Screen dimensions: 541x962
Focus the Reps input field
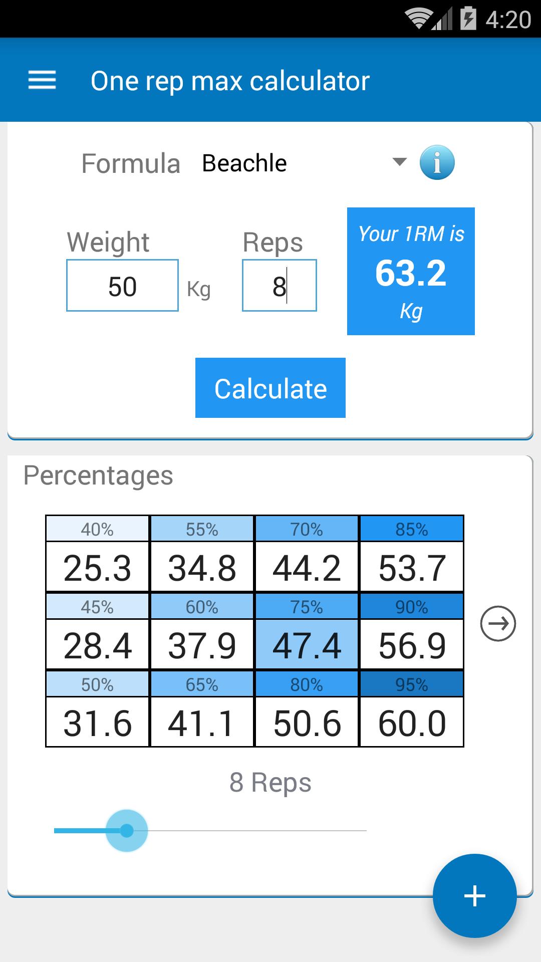[x=279, y=286]
